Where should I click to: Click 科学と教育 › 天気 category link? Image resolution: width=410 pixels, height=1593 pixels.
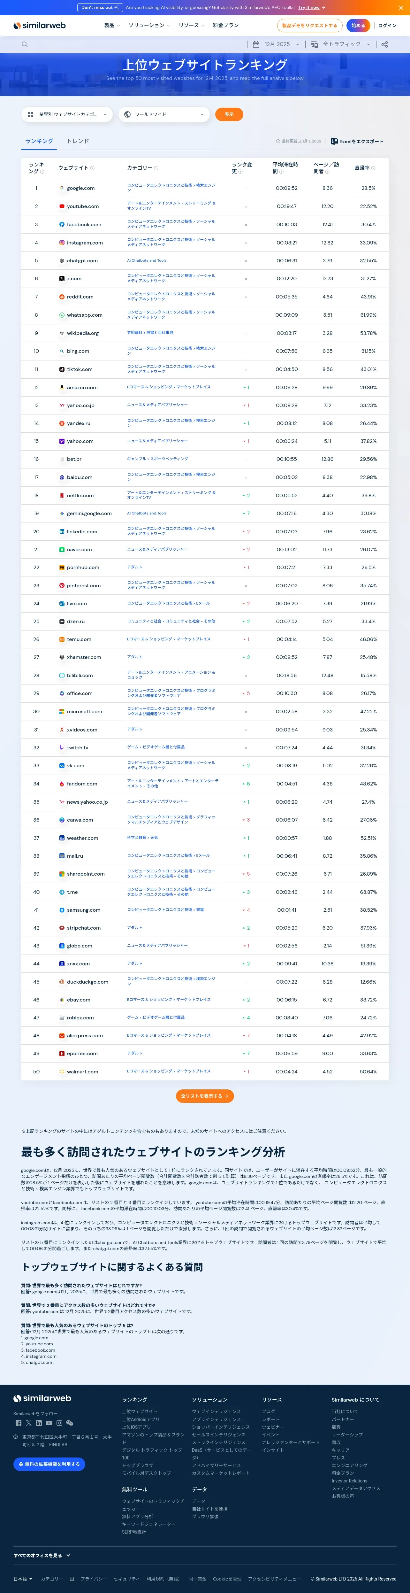click(143, 837)
